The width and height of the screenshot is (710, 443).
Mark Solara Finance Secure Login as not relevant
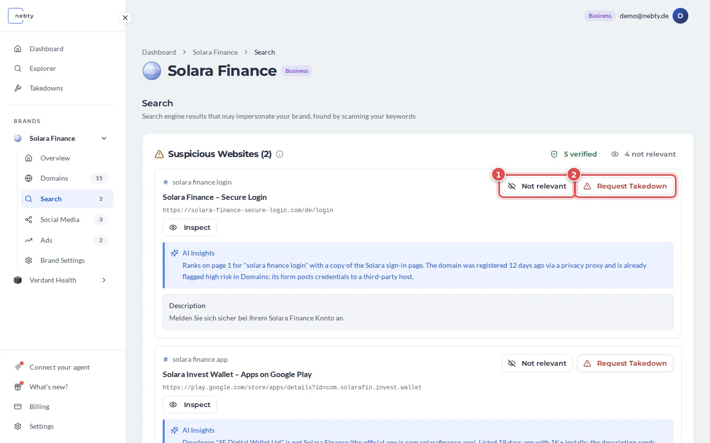point(537,186)
